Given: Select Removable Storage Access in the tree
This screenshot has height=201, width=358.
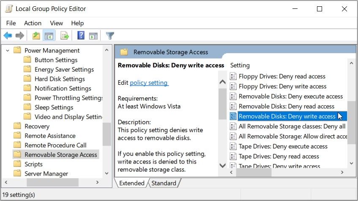Looking at the screenshot, I should pos(61,155).
